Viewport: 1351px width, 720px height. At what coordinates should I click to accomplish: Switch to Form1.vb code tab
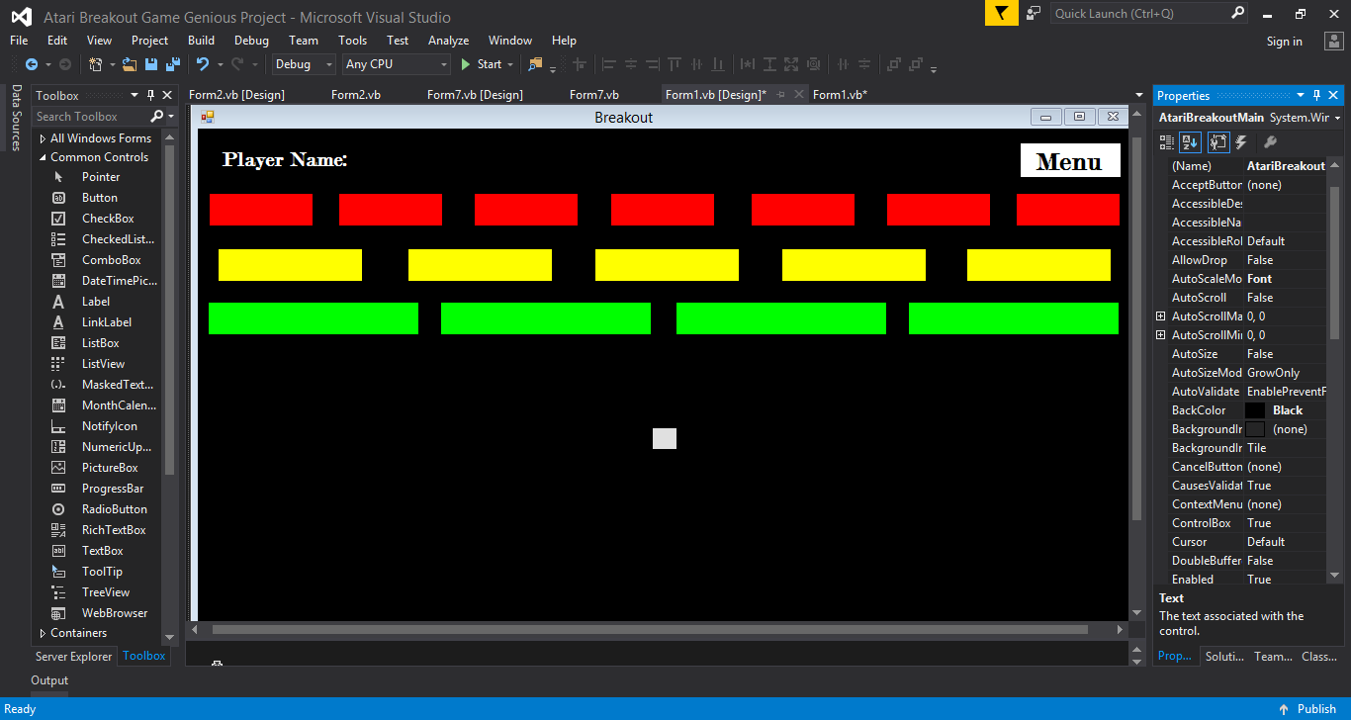tap(840, 95)
